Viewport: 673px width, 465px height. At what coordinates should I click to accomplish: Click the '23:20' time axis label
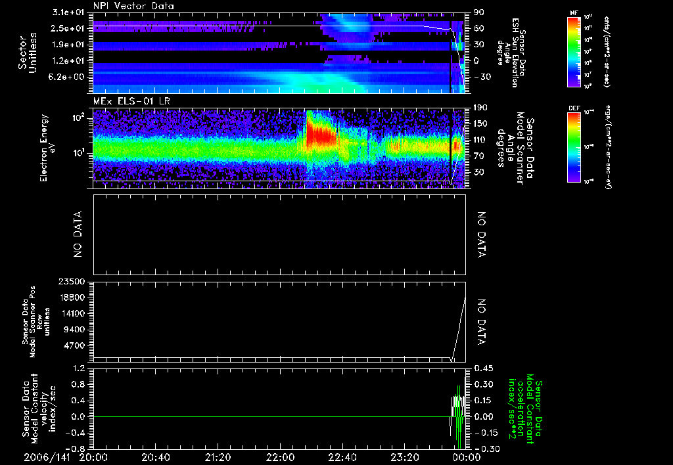(404, 457)
